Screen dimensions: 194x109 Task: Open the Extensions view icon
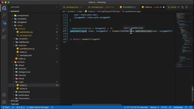point(4,37)
